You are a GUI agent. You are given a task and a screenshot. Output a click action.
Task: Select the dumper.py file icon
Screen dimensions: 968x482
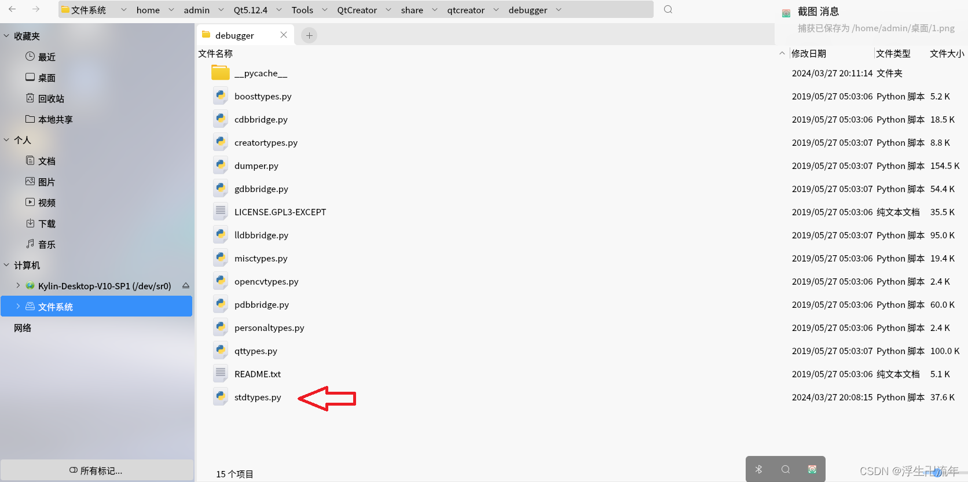[x=221, y=165]
